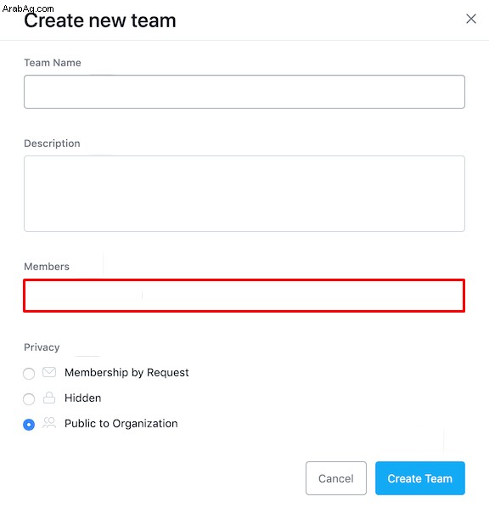The height and width of the screenshot is (519, 489).
Task: Click the people icon for Public to Organization
Action: [x=49, y=423]
